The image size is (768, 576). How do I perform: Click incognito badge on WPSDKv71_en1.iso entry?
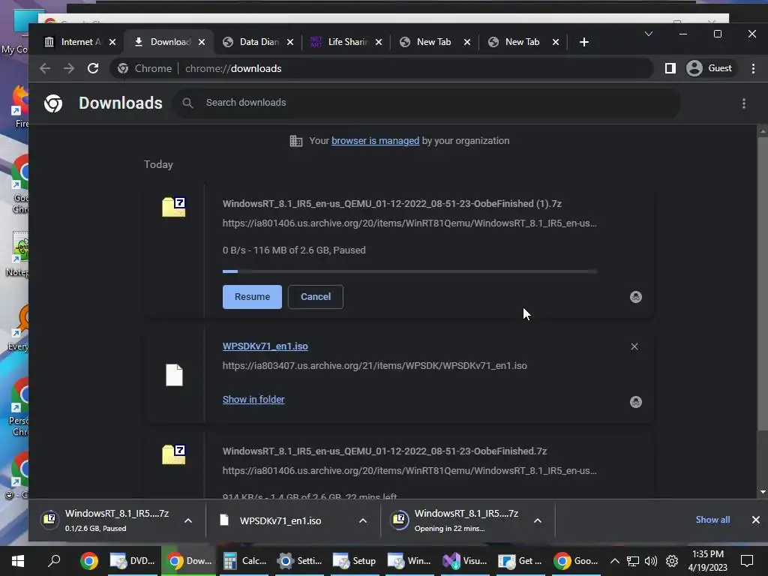(x=636, y=402)
